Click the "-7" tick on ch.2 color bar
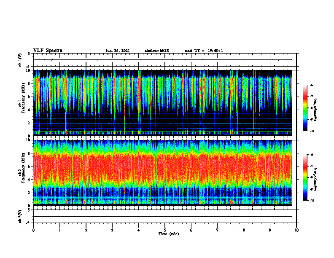Viewport: 334px width, 258px height. (311, 166)
